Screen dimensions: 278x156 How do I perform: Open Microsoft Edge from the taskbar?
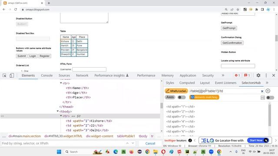pyautogui.click(x=116, y=152)
